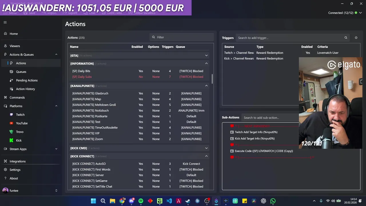Click the actions Filter field

182,37
